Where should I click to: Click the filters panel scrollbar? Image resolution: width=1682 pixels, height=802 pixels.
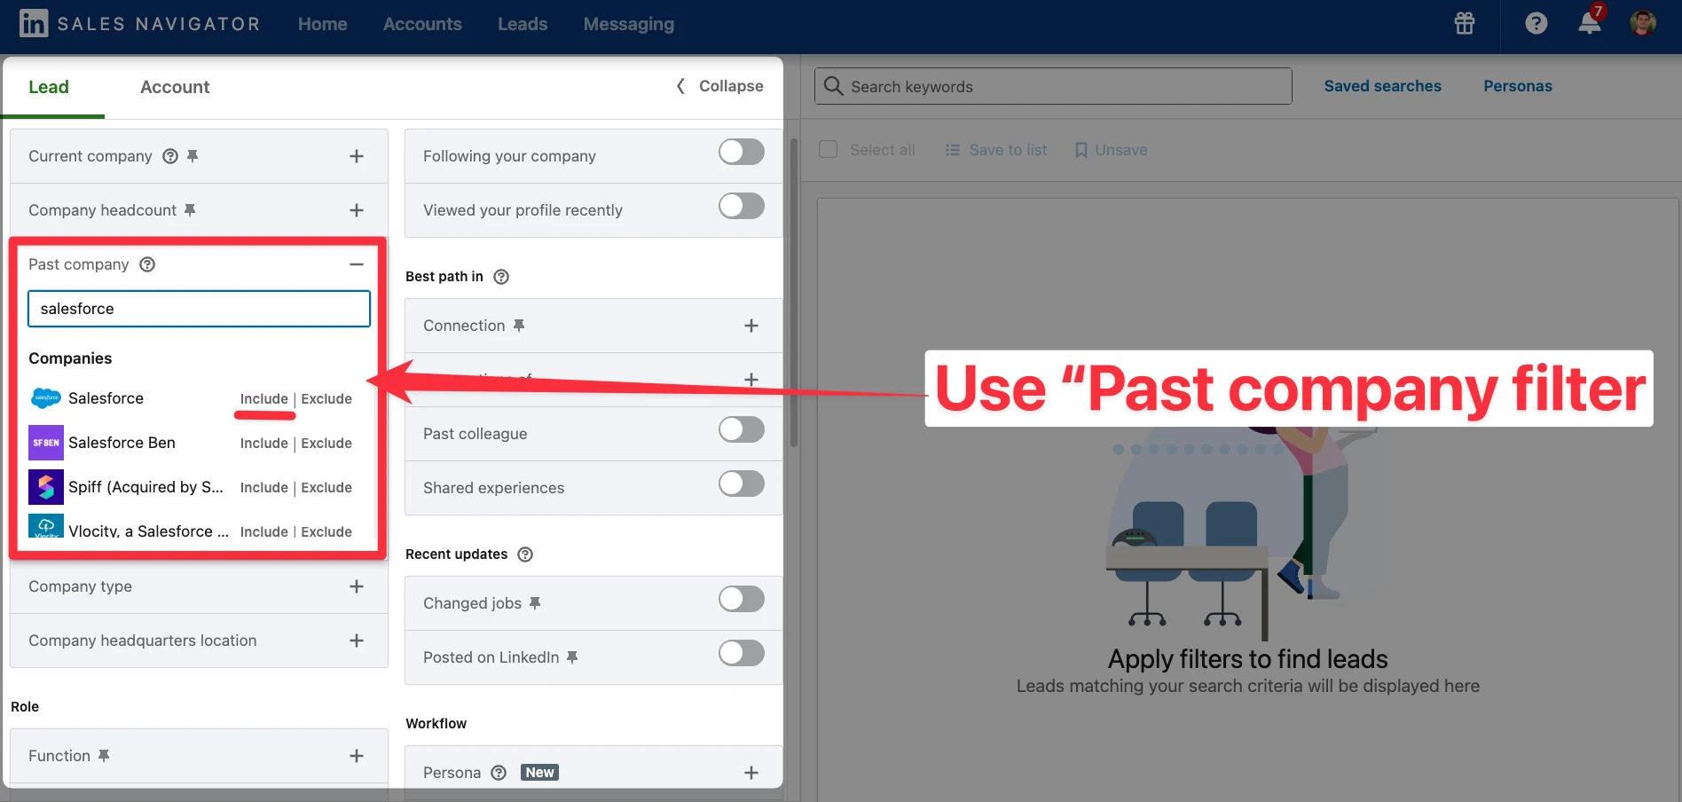(794, 293)
